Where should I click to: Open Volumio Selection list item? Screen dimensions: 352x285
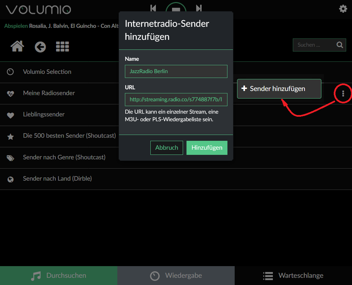pyautogui.click(x=47, y=72)
